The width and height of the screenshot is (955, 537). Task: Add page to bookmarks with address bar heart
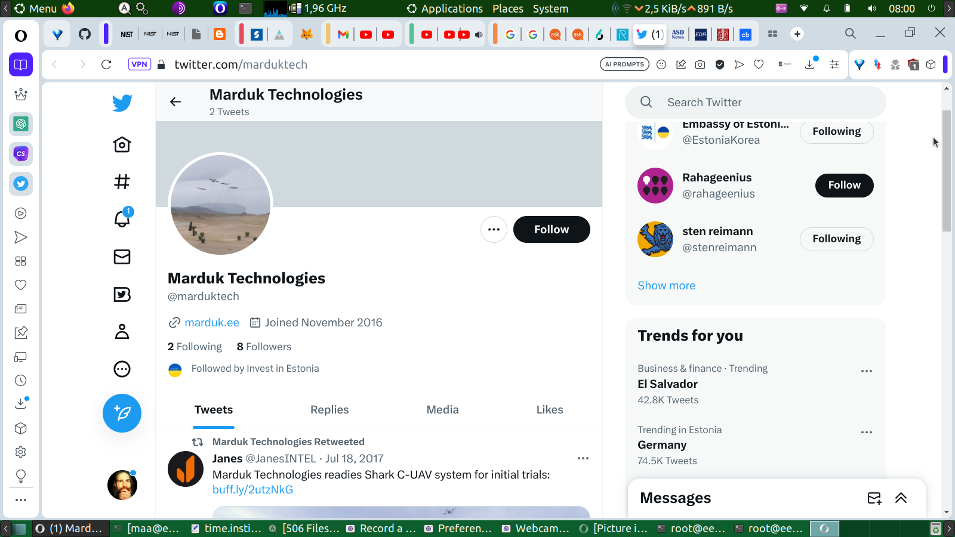click(x=759, y=64)
